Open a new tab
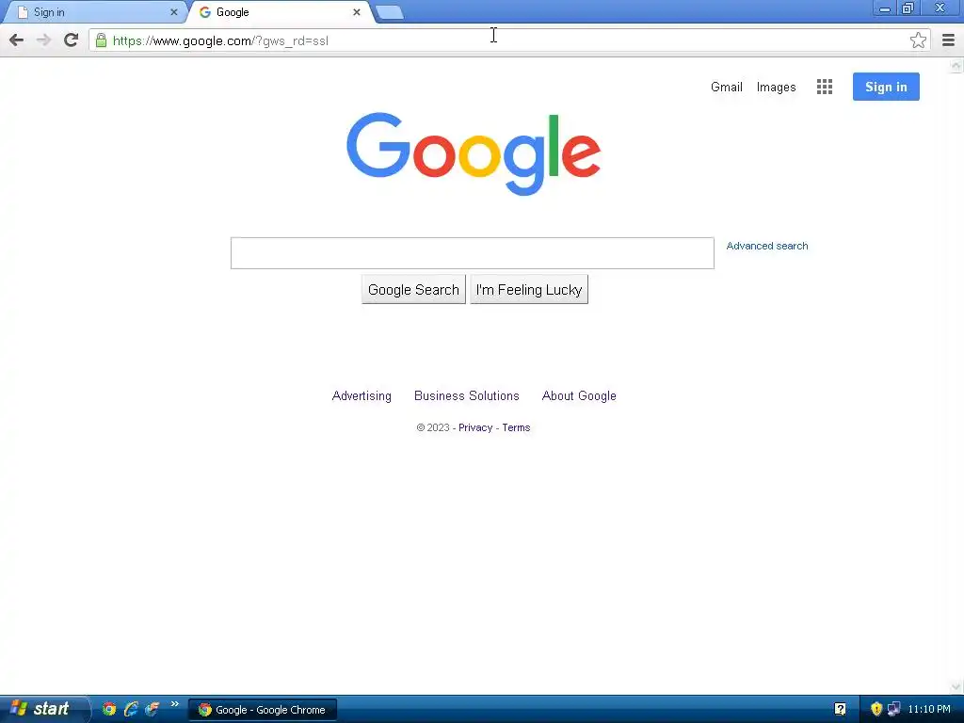Viewport: 964px width, 723px height. click(389, 12)
